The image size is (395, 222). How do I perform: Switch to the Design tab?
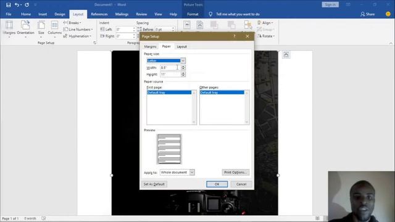click(60, 14)
